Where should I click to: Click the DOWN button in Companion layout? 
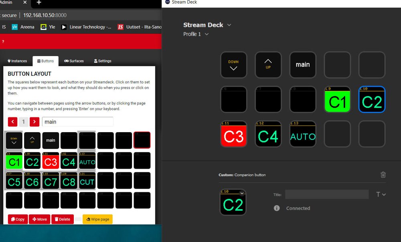(x=14, y=140)
